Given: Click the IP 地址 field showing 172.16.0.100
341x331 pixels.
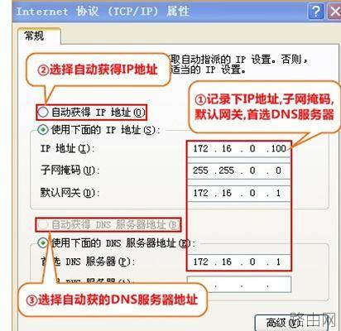Looking at the screenshot, I should [x=239, y=149].
